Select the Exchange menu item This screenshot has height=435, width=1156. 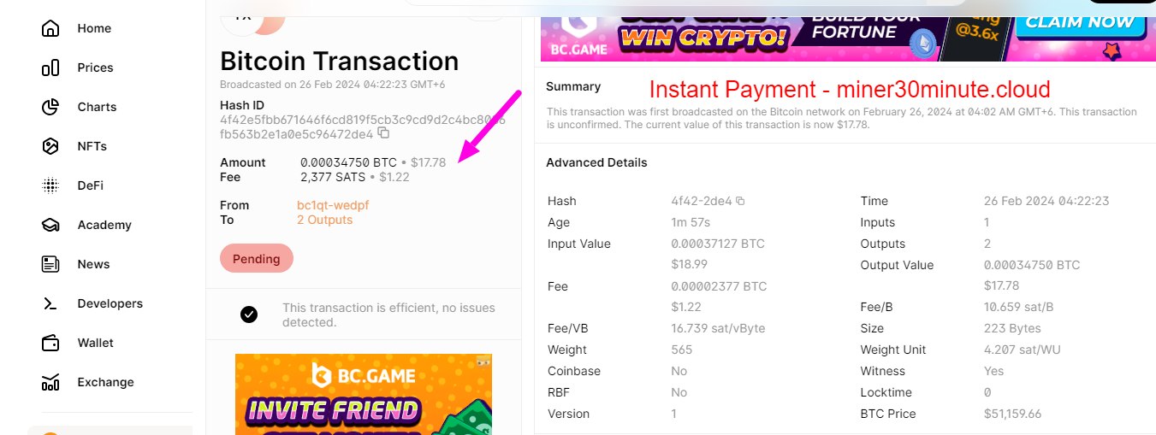pyautogui.click(x=105, y=382)
